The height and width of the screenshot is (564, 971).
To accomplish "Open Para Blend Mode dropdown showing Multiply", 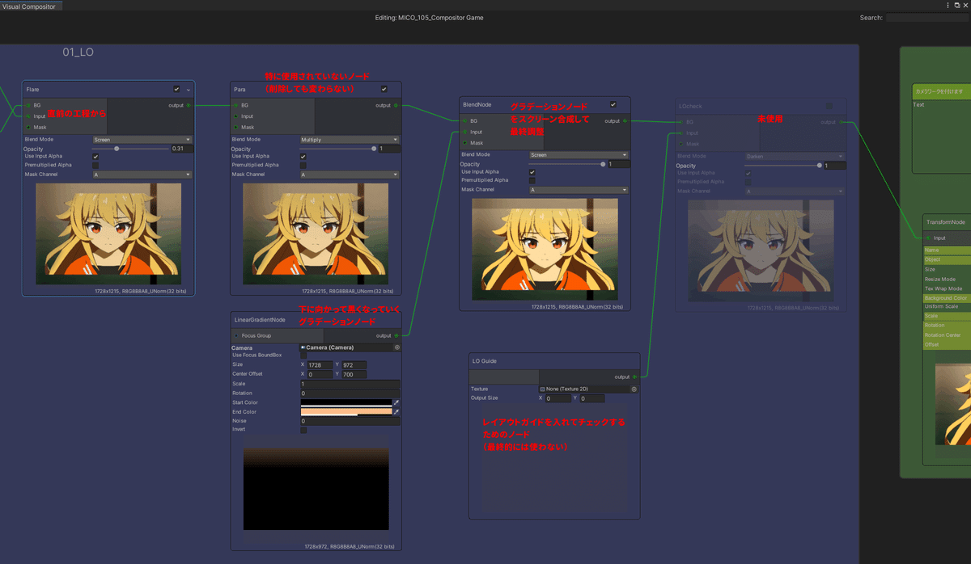I will tap(350, 139).
